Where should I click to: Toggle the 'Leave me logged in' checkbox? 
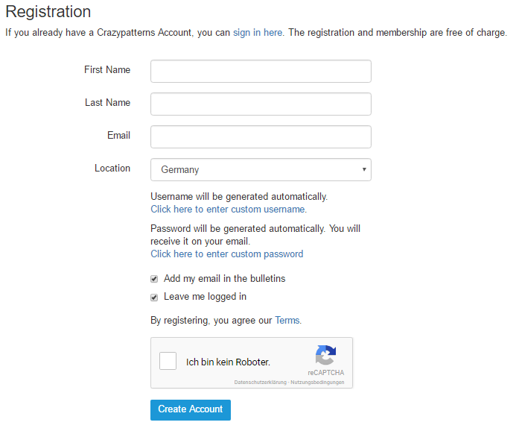pos(154,297)
